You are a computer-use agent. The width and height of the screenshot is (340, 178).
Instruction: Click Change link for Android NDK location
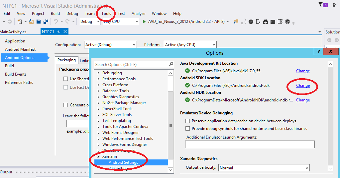[303, 100]
